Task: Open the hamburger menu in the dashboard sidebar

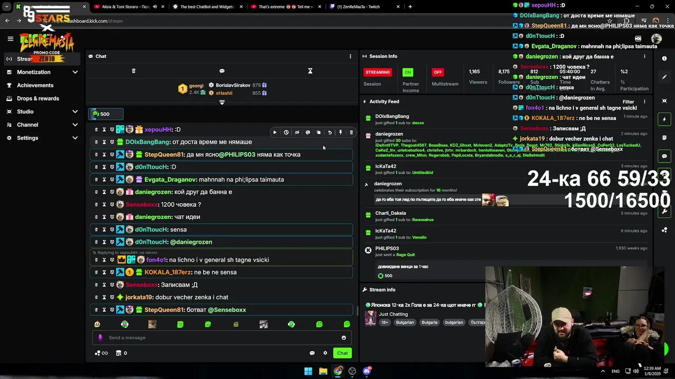Action: tap(10, 38)
